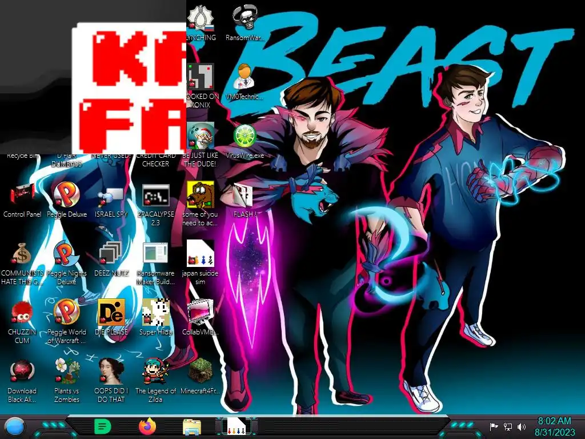Open the FLASH ! desktop icon
The image size is (585, 439).
point(243,195)
